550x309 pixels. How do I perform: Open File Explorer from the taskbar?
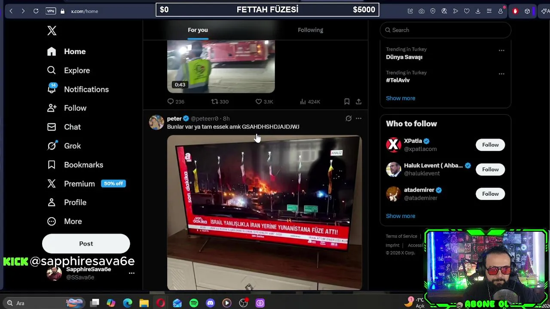tap(144, 303)
